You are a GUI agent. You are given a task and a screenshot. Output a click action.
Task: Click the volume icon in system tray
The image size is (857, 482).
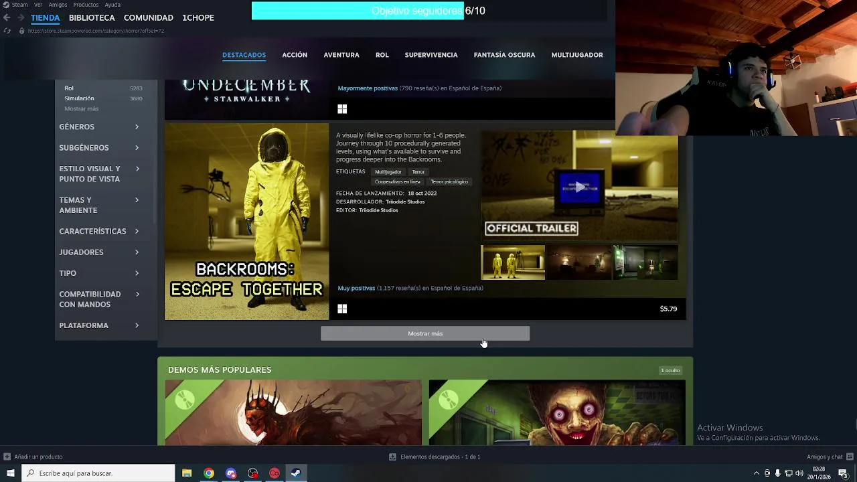pos(799,473)
